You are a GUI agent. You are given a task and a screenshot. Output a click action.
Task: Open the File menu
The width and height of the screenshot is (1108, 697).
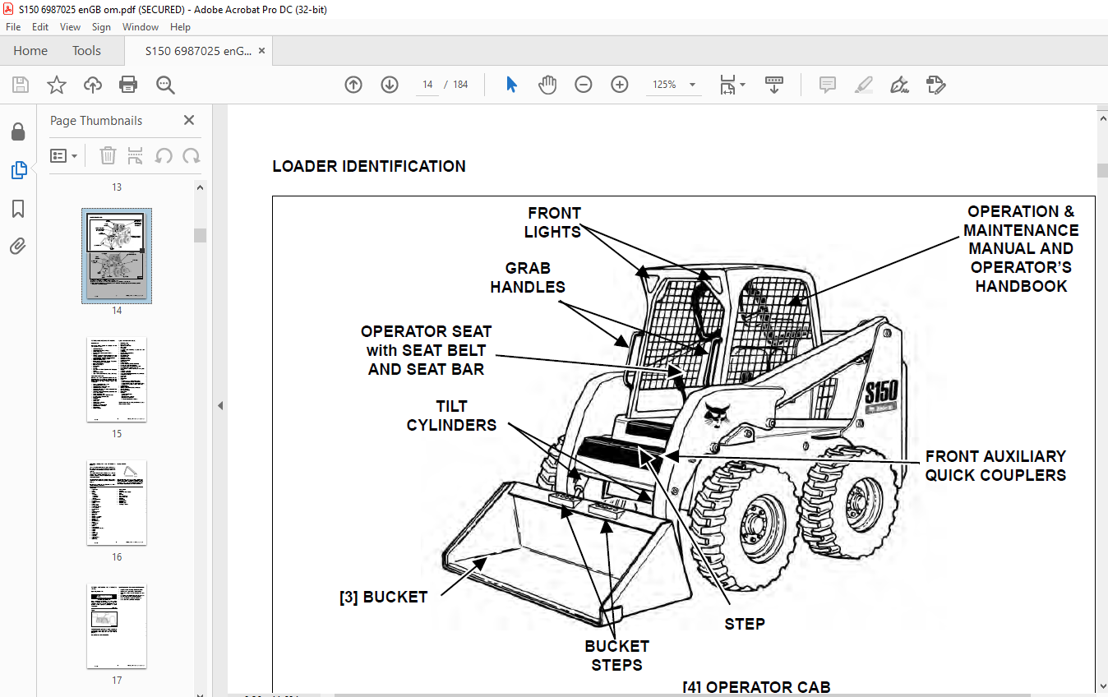pos(13,27)
